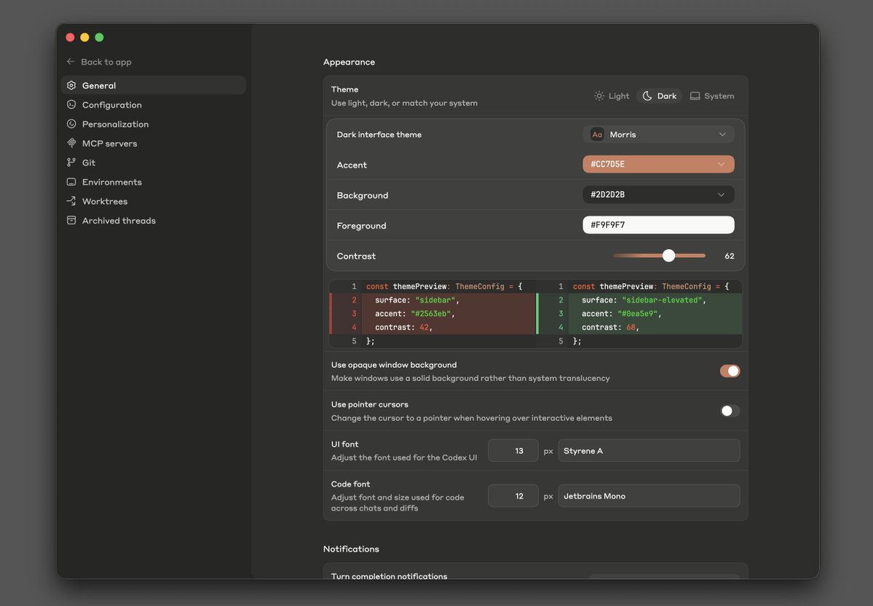Open the General settings page

click(154, 85)
